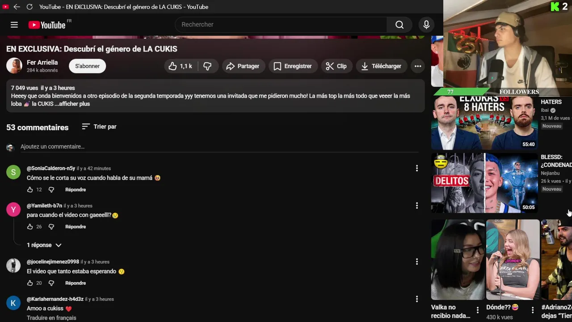
Task: Focus the Rechercher search field
Action: 281,25
